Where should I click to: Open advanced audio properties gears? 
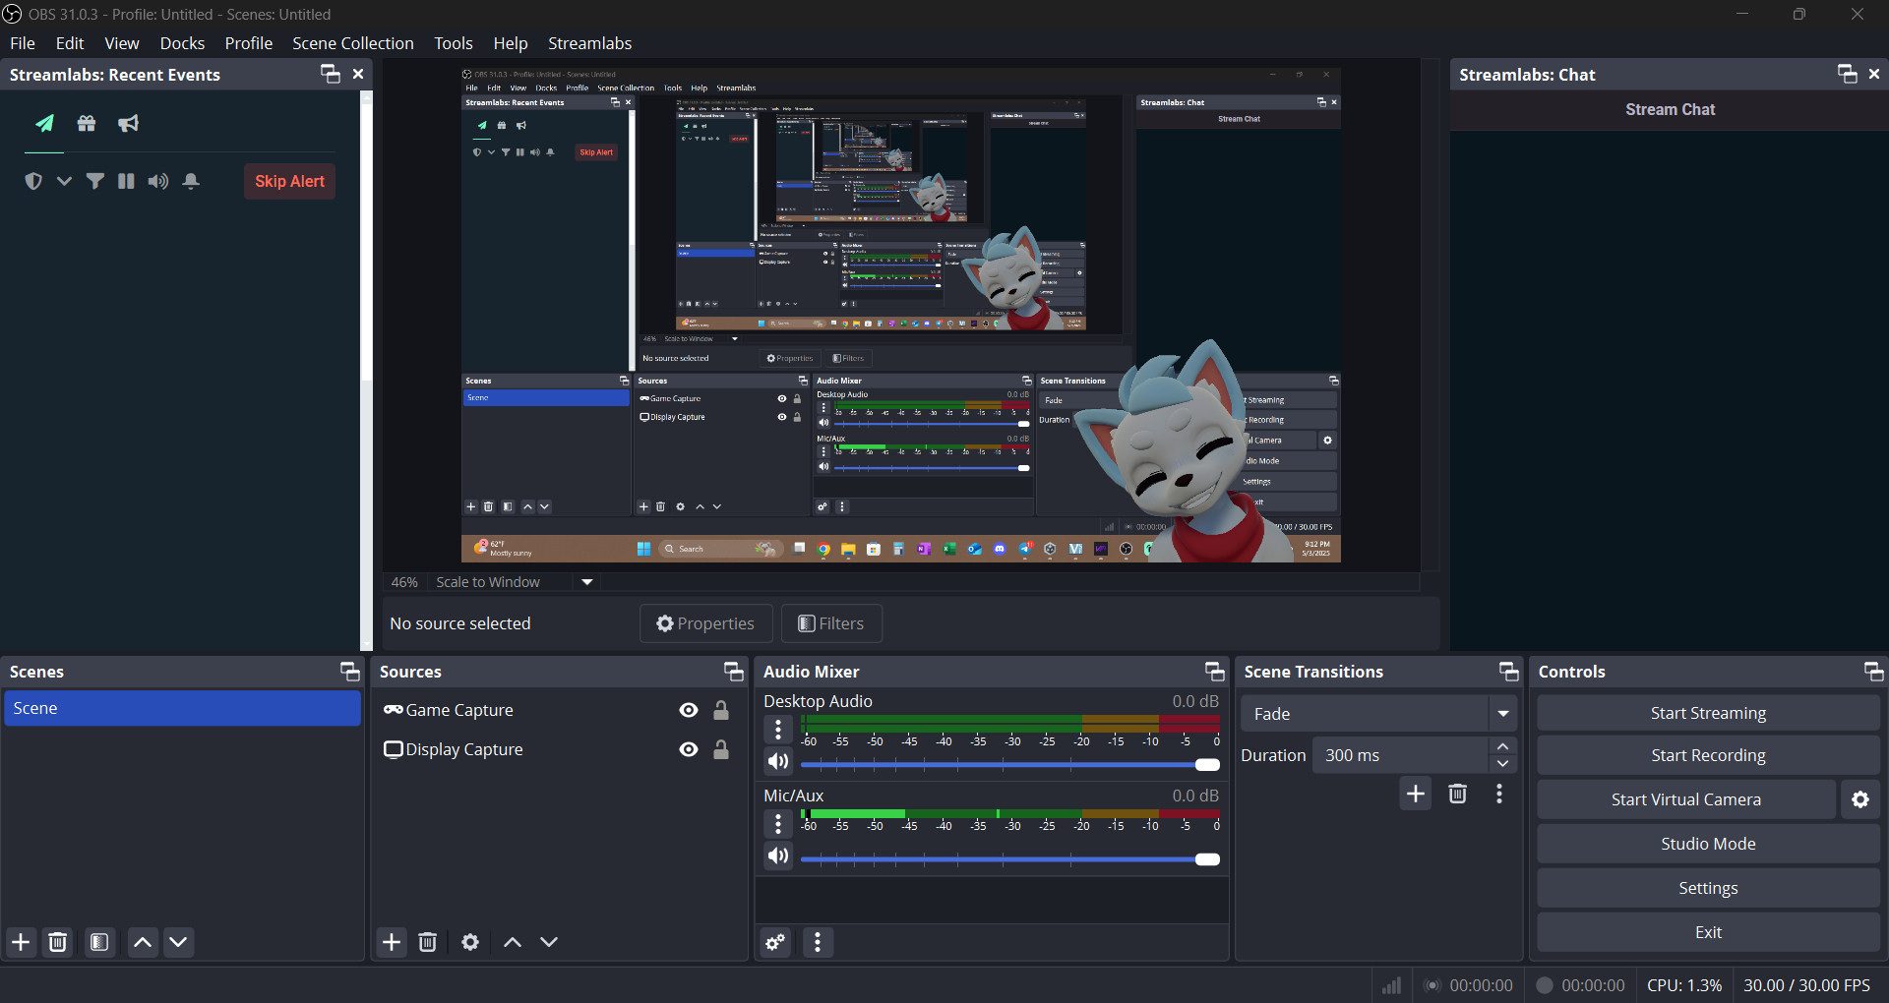[775, 942]
